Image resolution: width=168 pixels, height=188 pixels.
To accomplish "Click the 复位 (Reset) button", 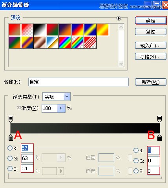I will tap(151, 32).
